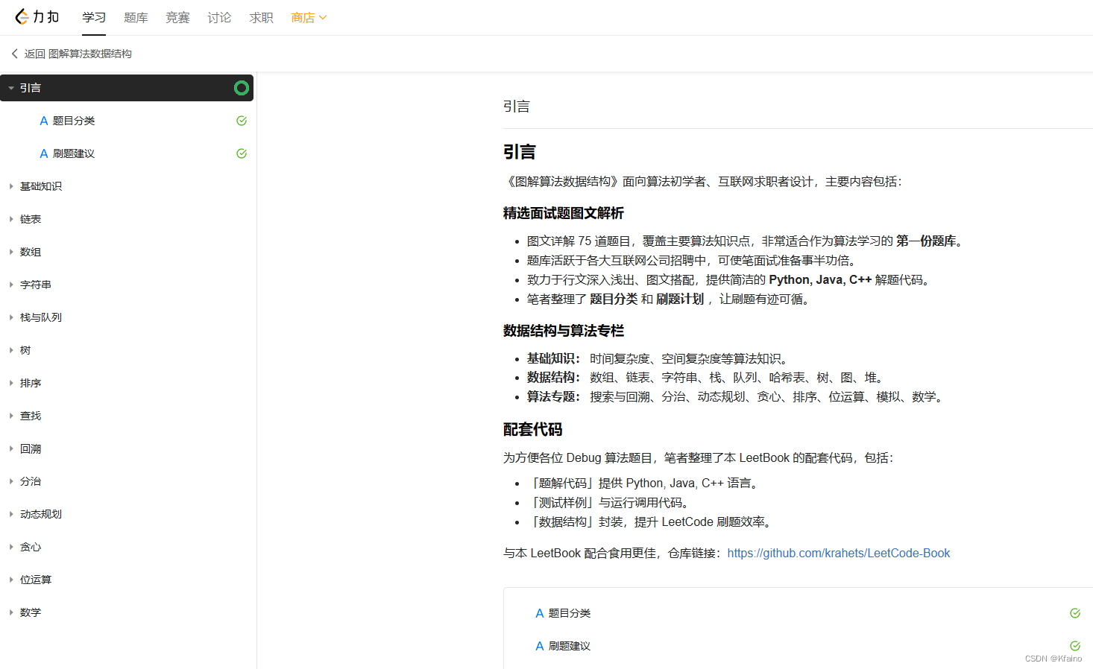Open the 商店 nav item

303,17
